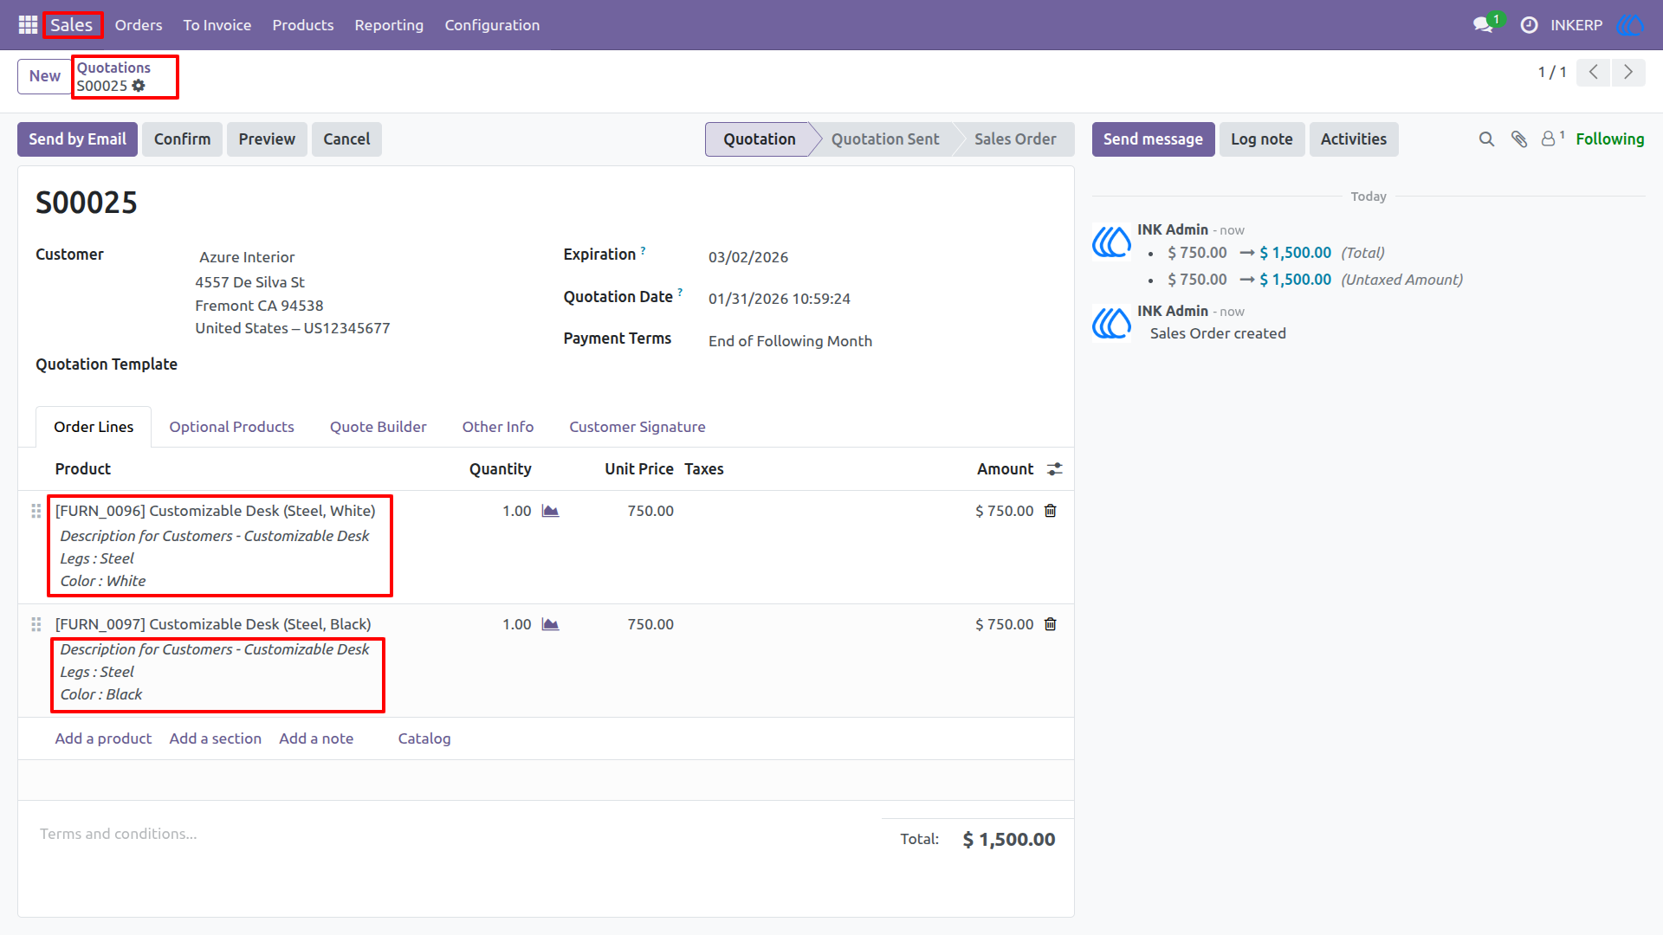The image size is (1663, 935).
Task: Go to next record arrow
Action: [x=1628, y=73]
